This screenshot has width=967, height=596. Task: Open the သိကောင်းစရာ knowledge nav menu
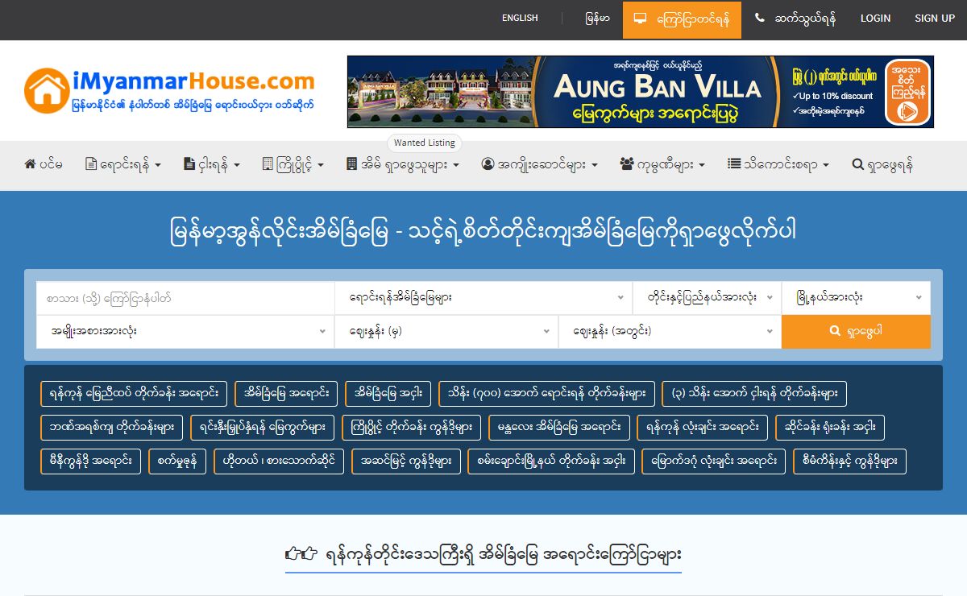tap(778, 164)
